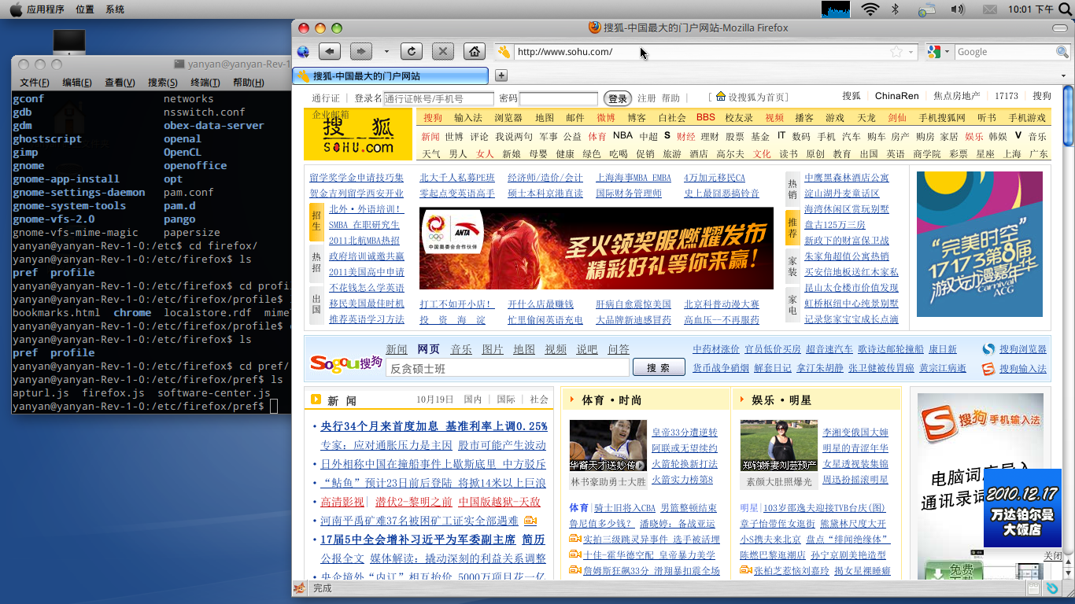Stop loading with the X toolbar button

(443, 52)
